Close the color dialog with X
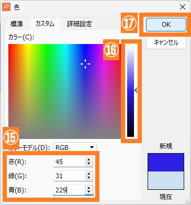 tap(183, 7)
